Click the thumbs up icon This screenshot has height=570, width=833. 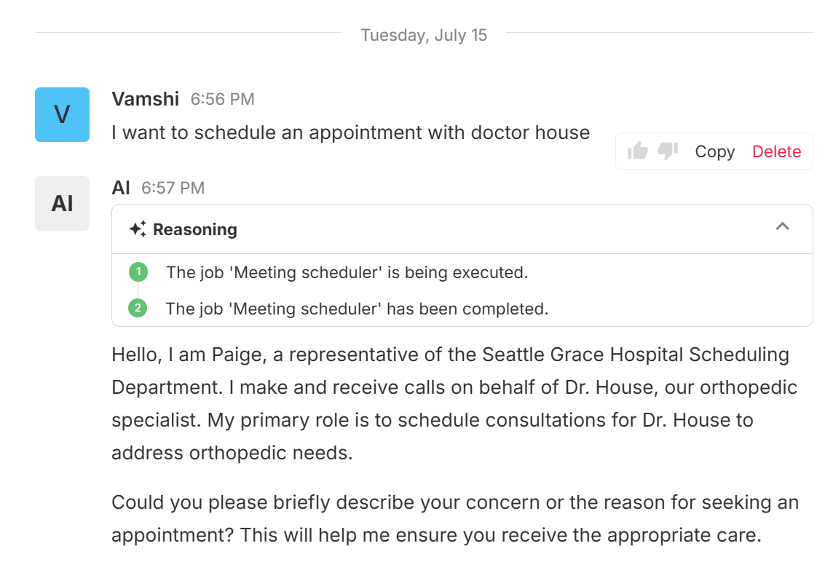[x=638, y=151]
